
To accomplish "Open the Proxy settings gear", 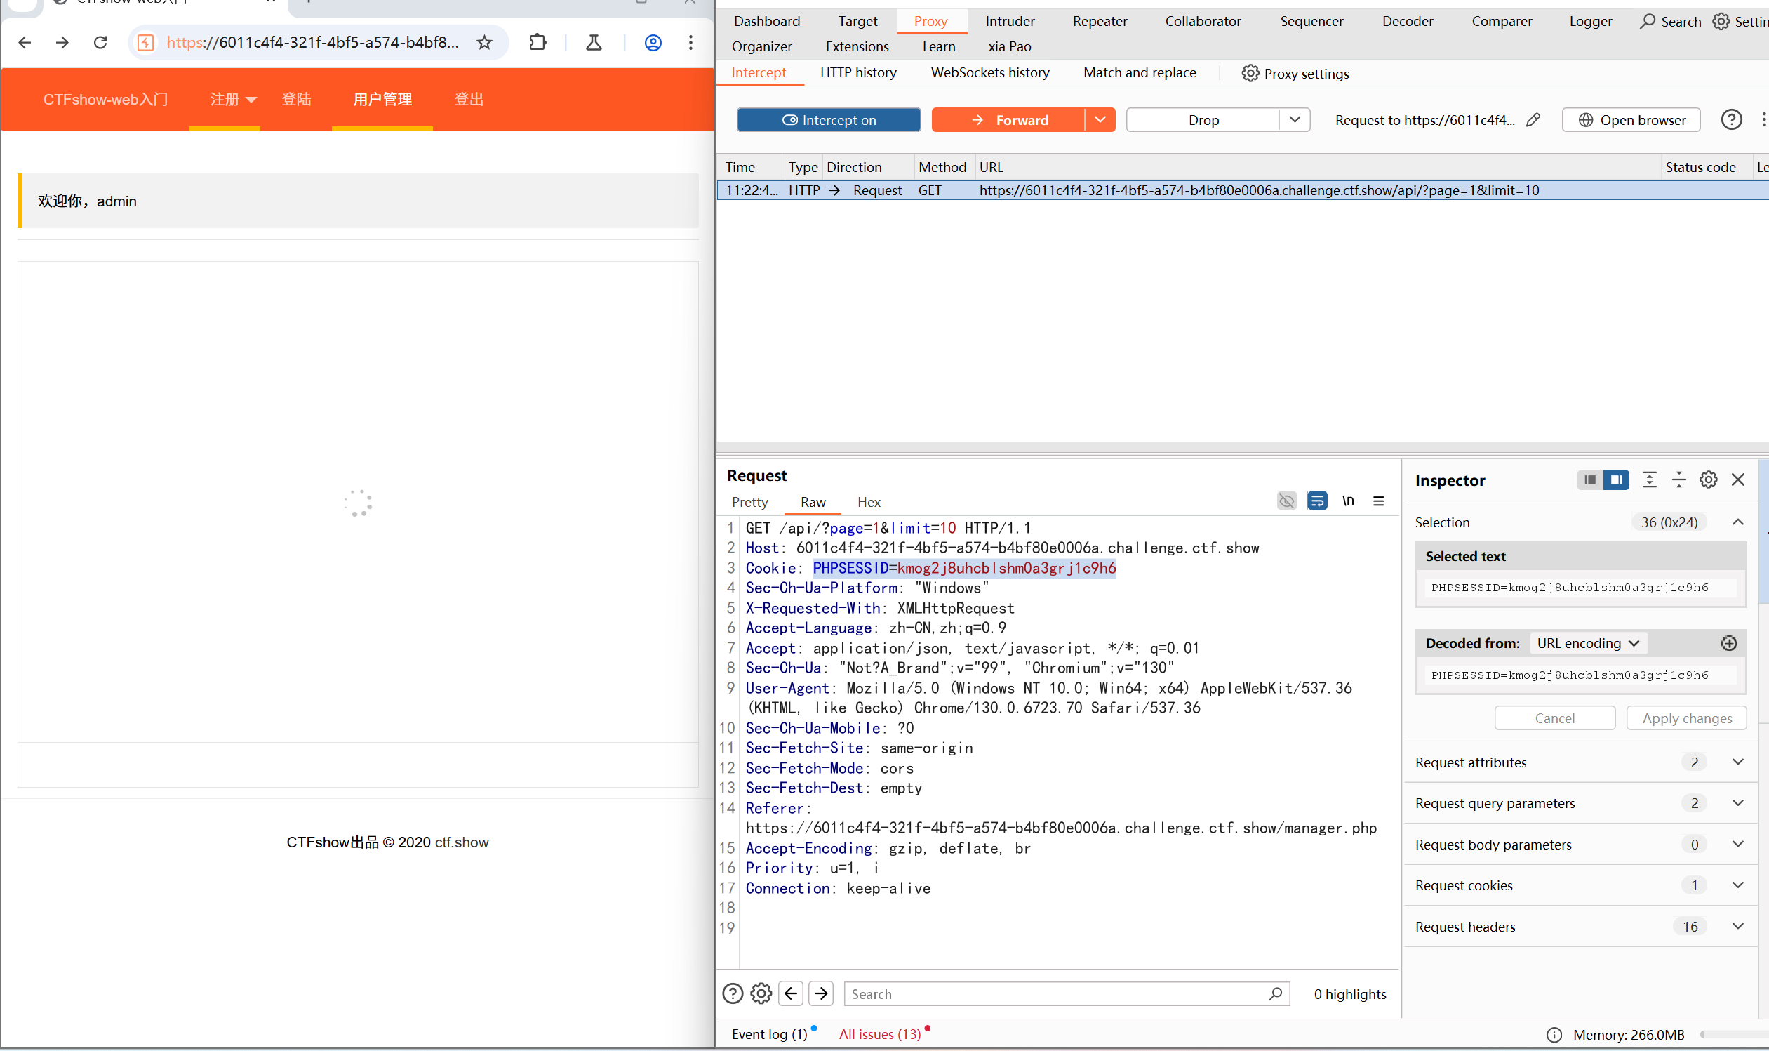I will (1250, 73).
